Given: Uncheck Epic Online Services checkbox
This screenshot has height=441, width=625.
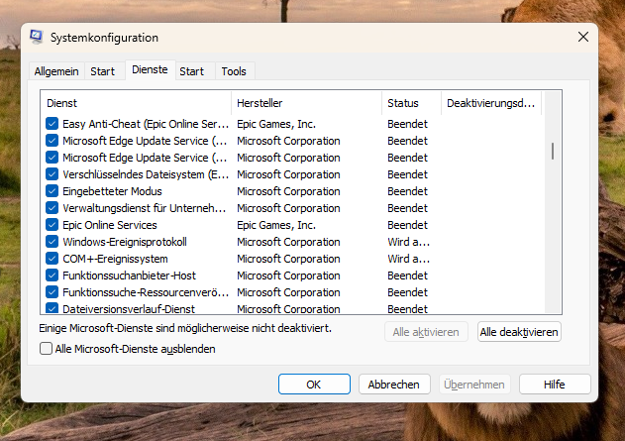Looking at the screenshot, I should click(52, 225).
